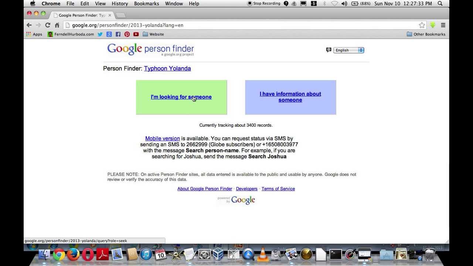Screen dimensions: 473x266
Task: Open System Preferences from the dock
Action: click(x=204, y=254)
